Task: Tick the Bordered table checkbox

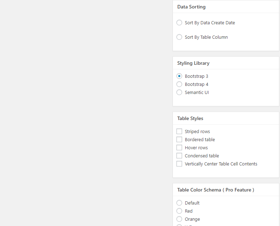Action: (x=179, y=140)
